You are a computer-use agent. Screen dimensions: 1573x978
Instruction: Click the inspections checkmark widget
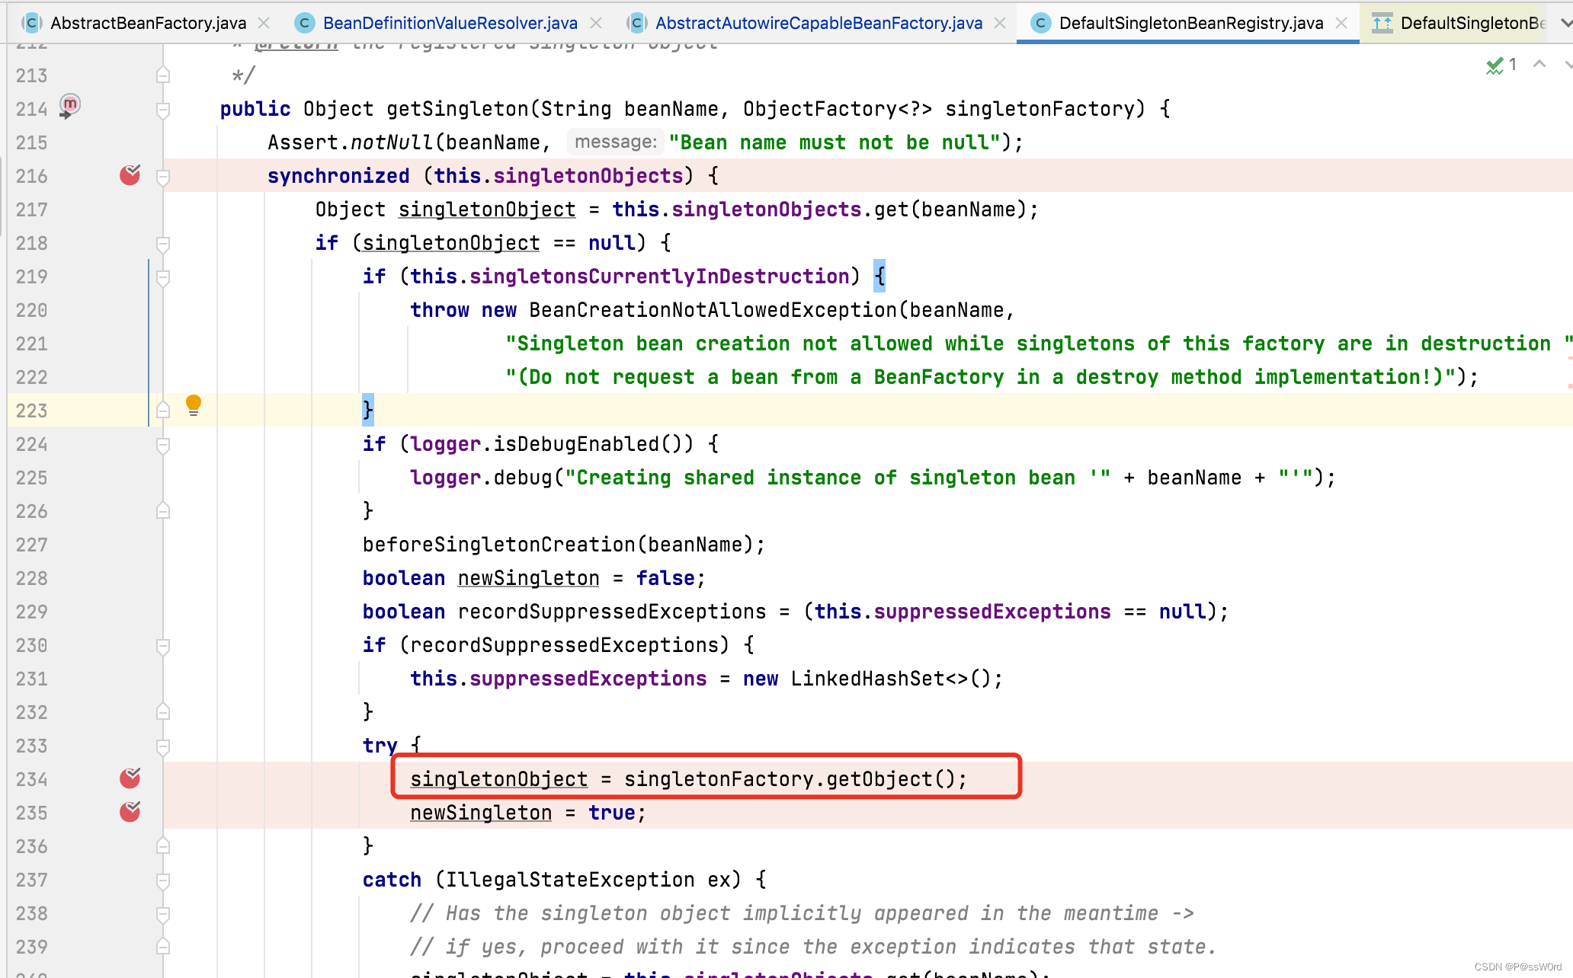[1501, 66]
